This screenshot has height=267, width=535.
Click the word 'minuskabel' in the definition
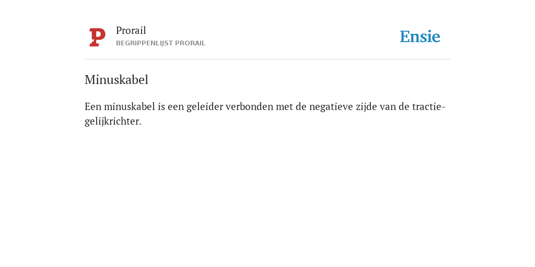click(130, 106)
